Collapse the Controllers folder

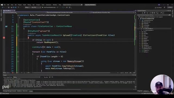[140, 27]
